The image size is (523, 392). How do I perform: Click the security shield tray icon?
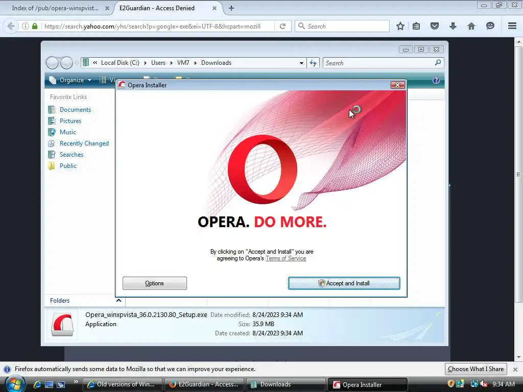(x=451, y=384)
